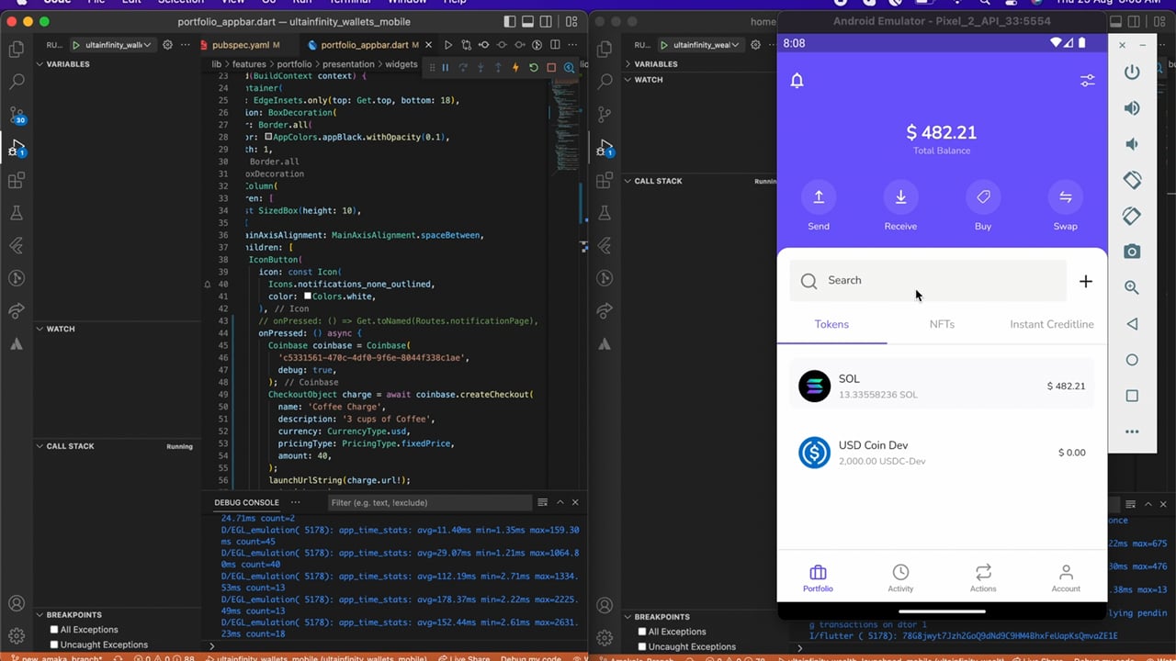This screenshot has height=661, width=1176.
Task: Tap the Send button in wallet app
Action: point(819,207)
